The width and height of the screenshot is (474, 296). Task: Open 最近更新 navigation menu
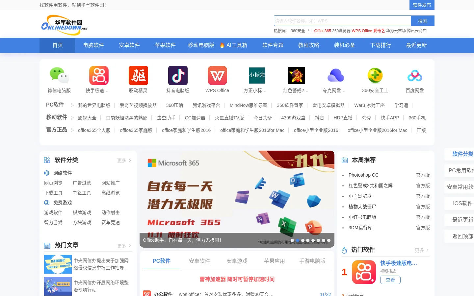pyautogui.click(x=416, y=45)
